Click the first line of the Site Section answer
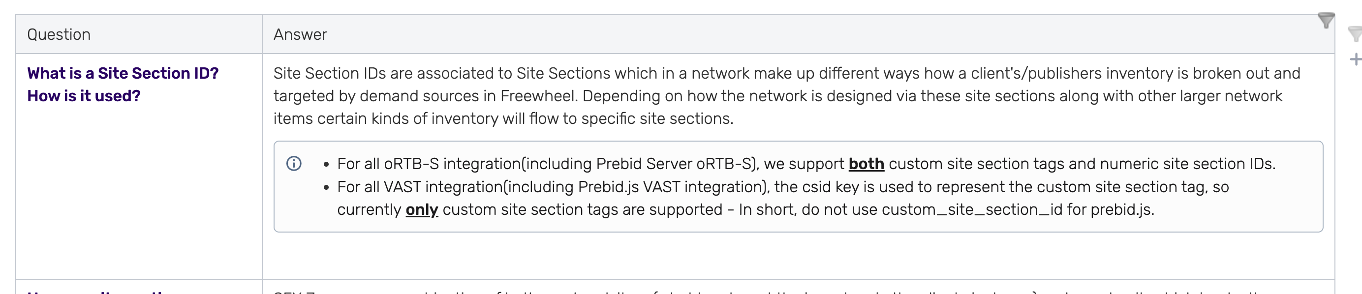 (786, 73)
